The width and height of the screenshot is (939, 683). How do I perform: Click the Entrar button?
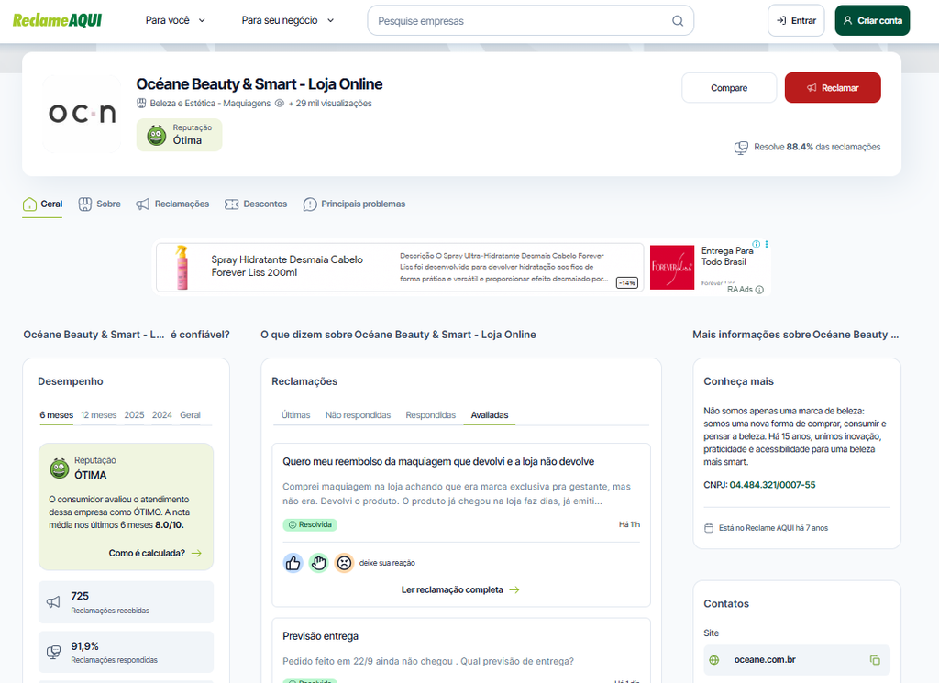click(796, 20)
